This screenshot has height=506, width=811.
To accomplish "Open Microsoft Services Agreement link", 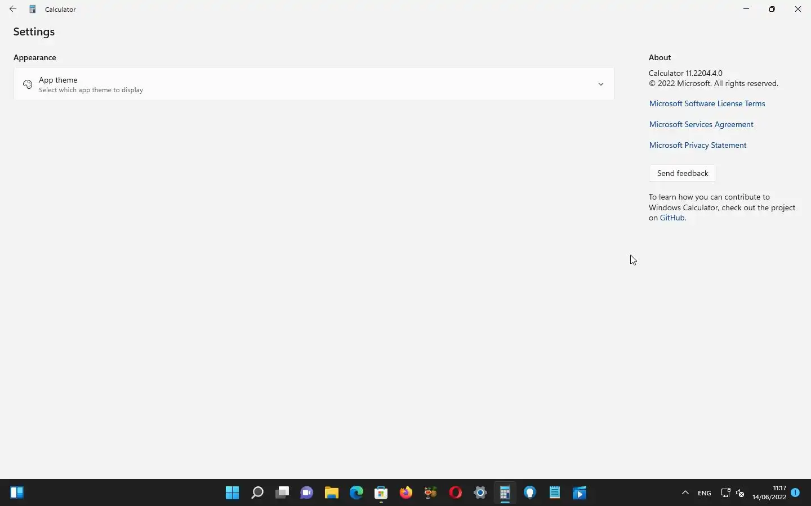I will [x=701, y=124].
